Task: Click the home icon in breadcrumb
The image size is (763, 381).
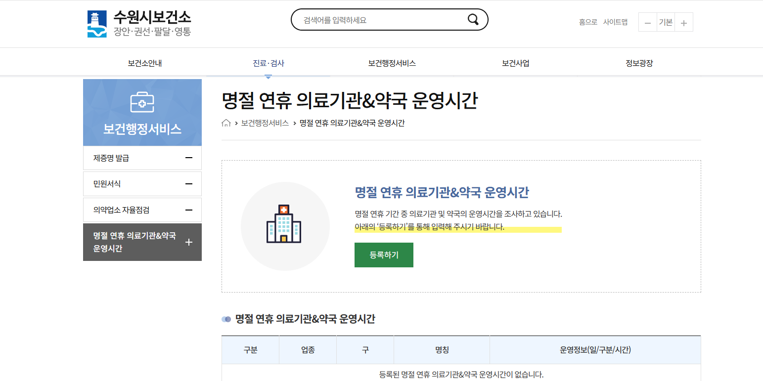Action: tap(226, 123)
